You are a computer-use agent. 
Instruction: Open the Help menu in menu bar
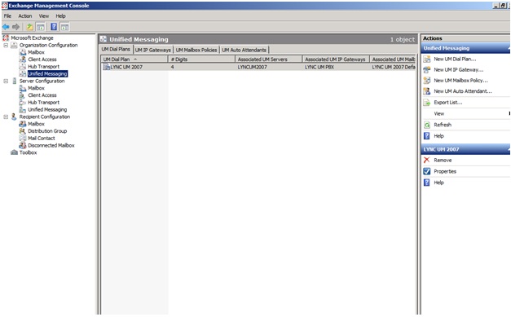point(60,16)
